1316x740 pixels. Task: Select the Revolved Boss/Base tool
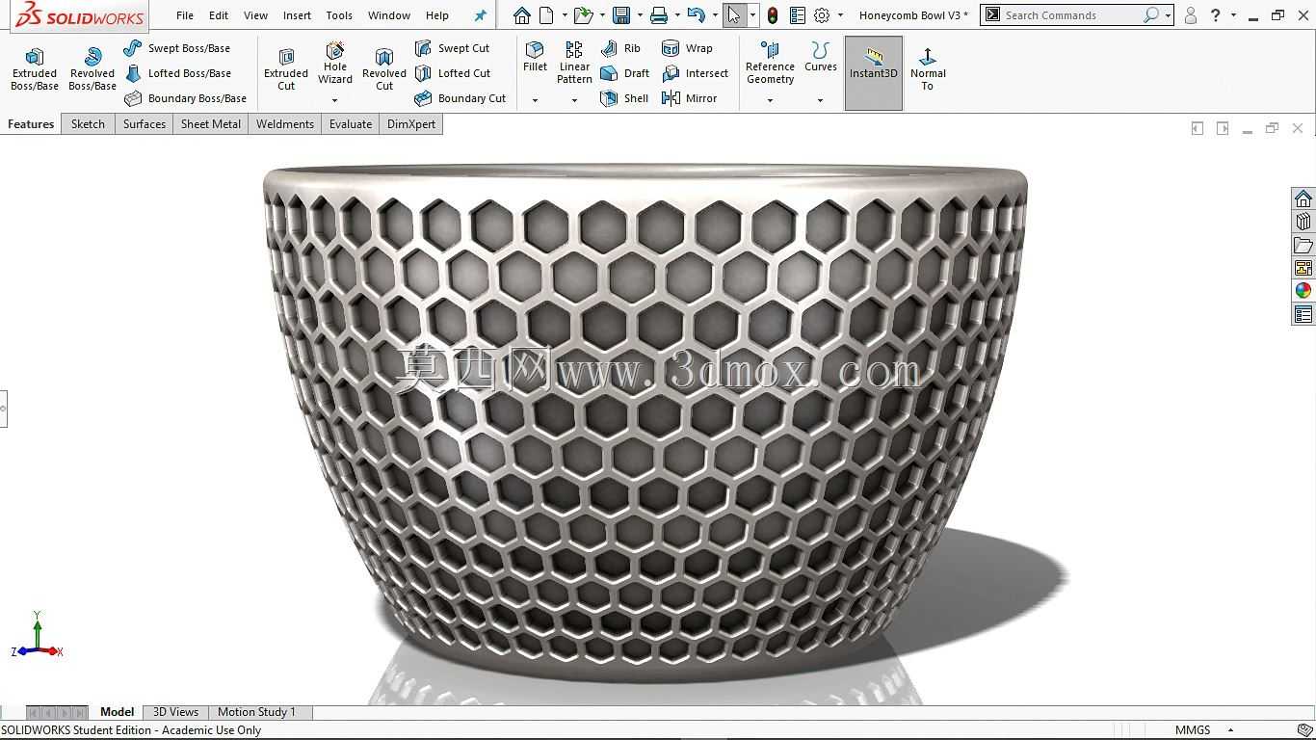click(x=92, y=69)
